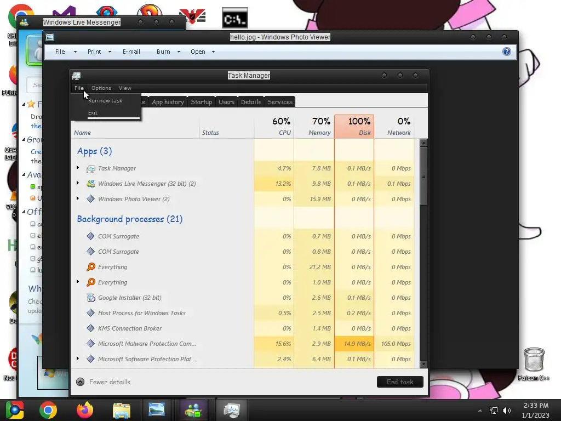Screen dimensions: 561x421
Task: Choose Exit from the File menu
Action: [93, 112]
